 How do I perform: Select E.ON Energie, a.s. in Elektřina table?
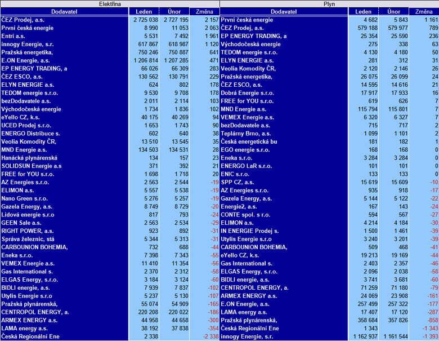click(x=25, y=60)
